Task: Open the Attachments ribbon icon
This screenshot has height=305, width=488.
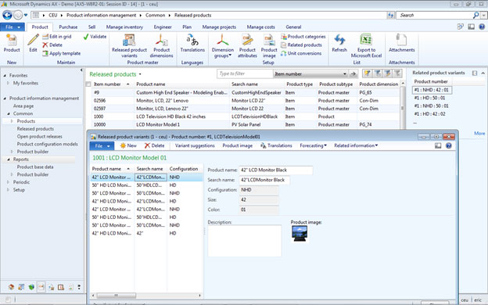Action: 401,43
